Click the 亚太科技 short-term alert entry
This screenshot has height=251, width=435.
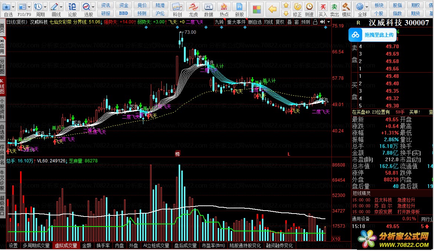(x=383, y=200)
